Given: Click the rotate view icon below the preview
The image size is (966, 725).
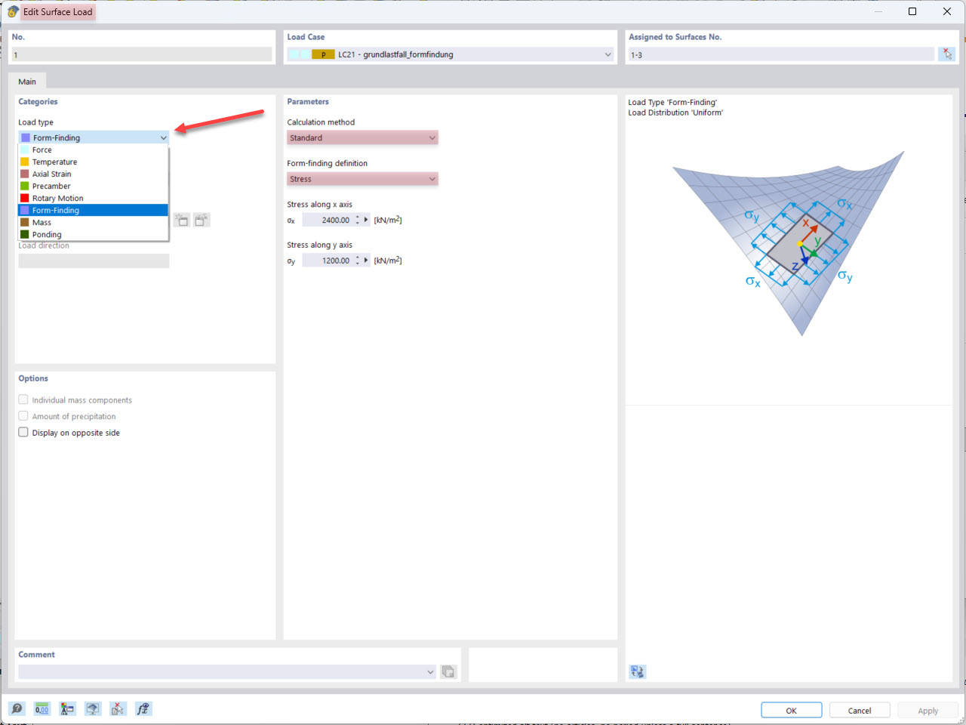Looking at the screenshot, I should [x=637, y=671].
